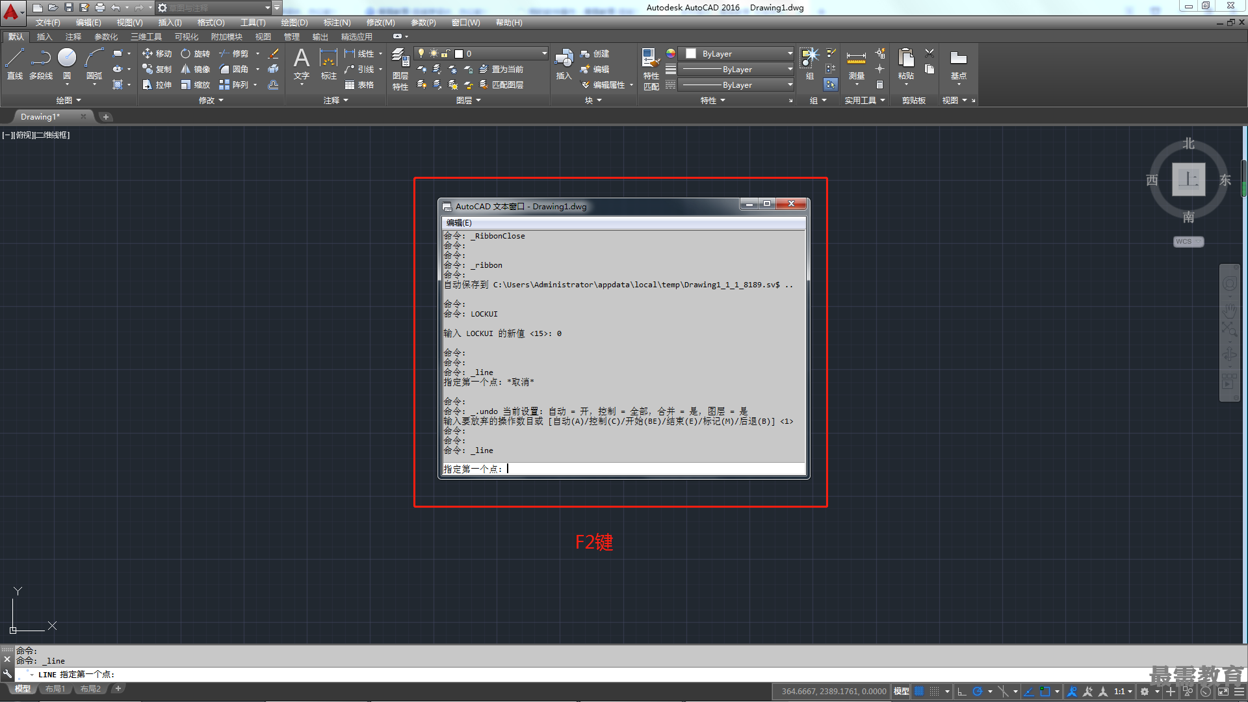Viewport: 1248px width, 702px height.
Task: Select the 圆弧 (Arc) tool
Action: pos(94,64)
